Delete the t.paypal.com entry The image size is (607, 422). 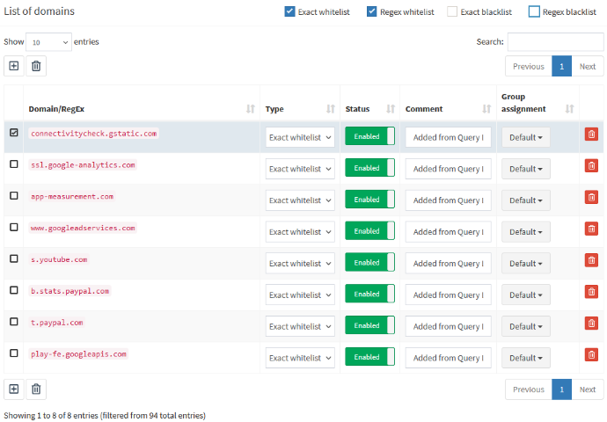click(x=591, y=324)
